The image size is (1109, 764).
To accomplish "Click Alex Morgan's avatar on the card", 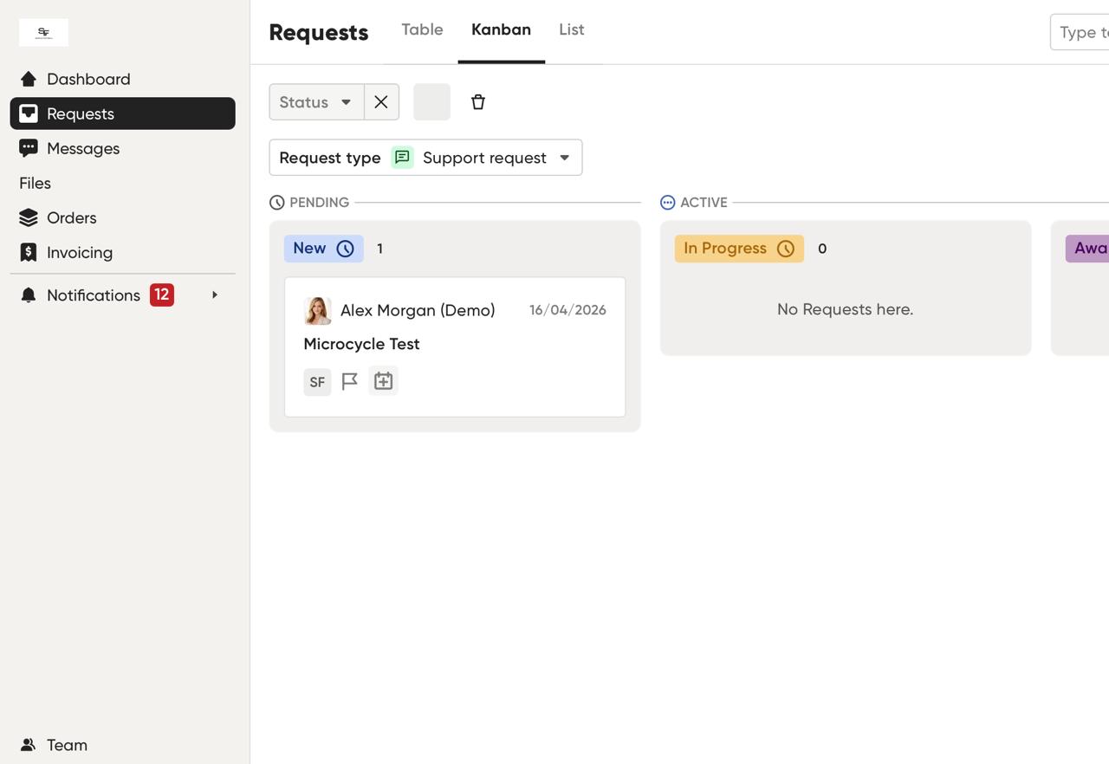I will click(318, 311).
